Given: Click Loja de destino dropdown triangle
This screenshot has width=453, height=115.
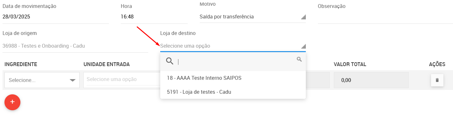Looking at the screenshot, I should [x=303, y=46].
